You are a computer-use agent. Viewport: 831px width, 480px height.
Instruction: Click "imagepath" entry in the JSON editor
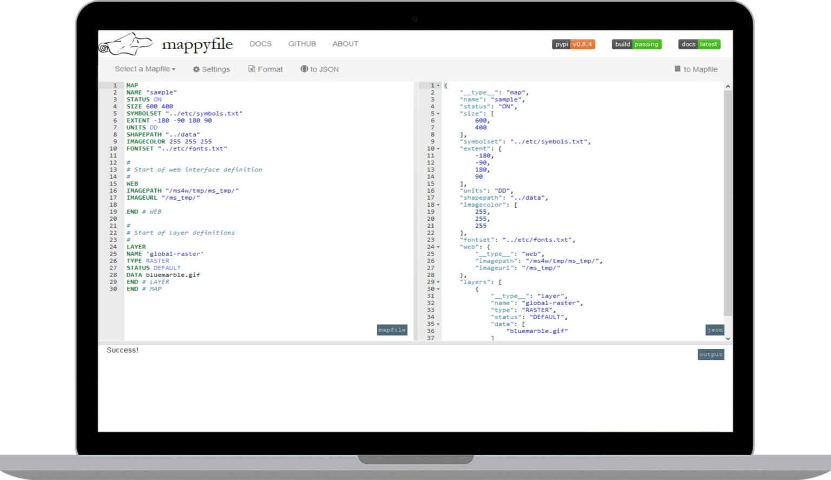539,261
